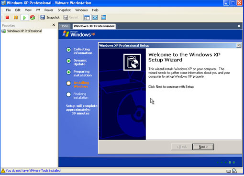Image resolution: width=244 pixels, height=176 pixels.
Task: Click the setup progress dots indicator
Action: (226, 162)
